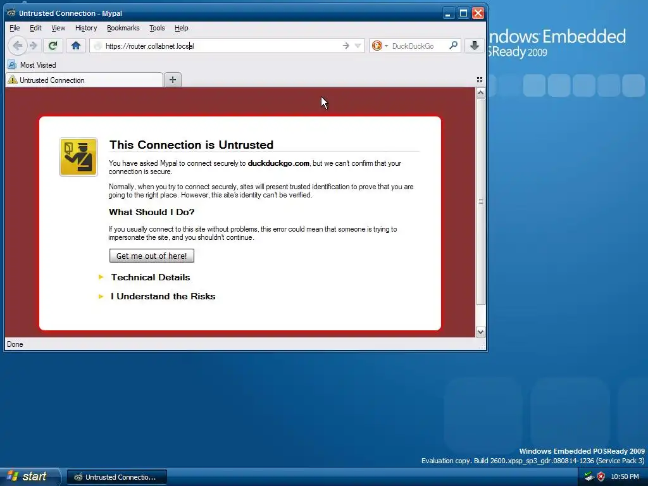Open the address bar history dropdown
Screen dimensions: 648x486
(358, 46)
